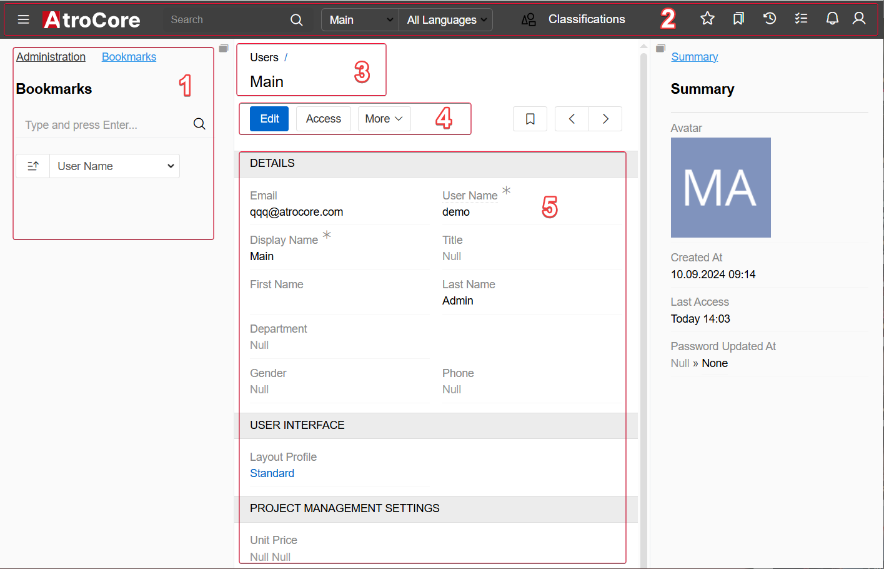Click the favorites star icon

click(707, 19)
